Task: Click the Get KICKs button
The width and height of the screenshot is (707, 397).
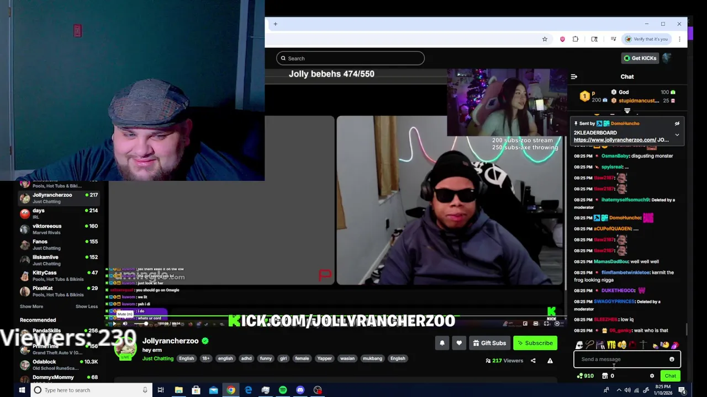Action: point(640,58)
